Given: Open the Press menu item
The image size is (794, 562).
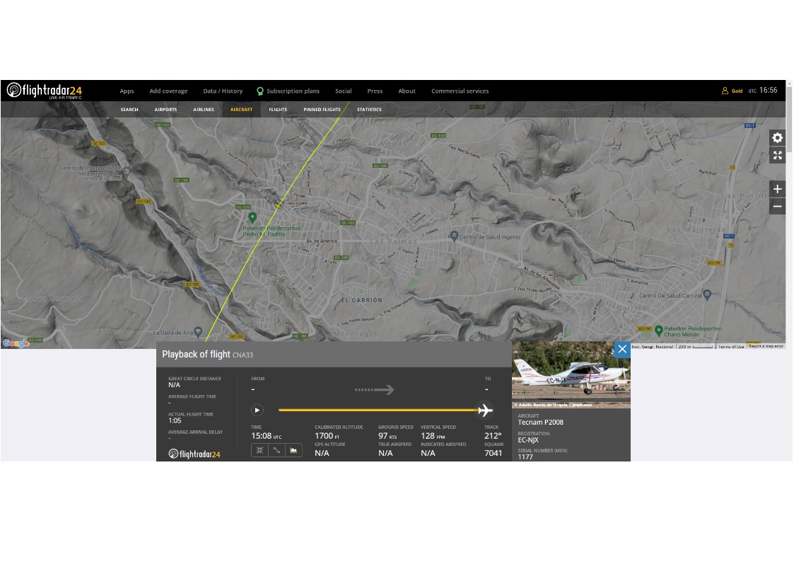Looking at the screenshot, I should [x=375, y=91].
